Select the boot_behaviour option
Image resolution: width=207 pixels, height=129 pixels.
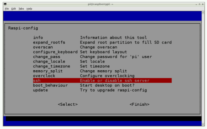[102, 85]
